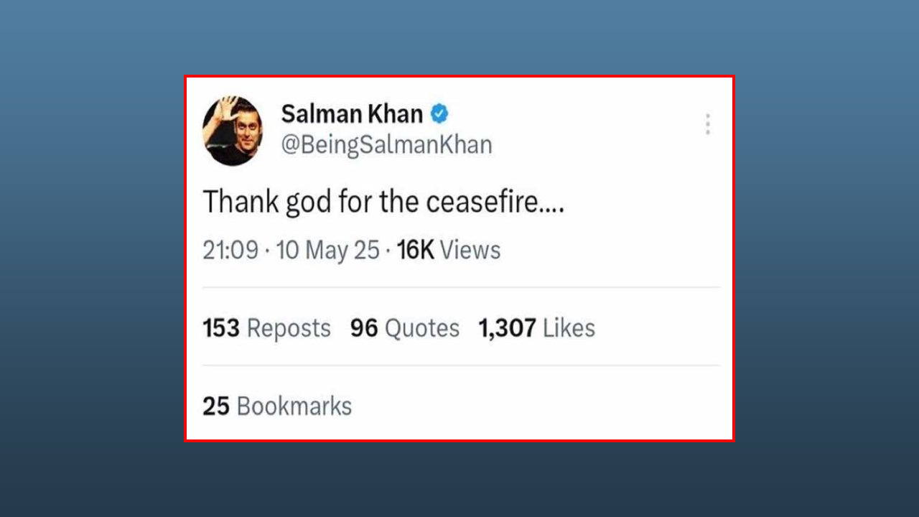Click the divider line above Bookmarks
919x517 pixels.
coord(460,365)
